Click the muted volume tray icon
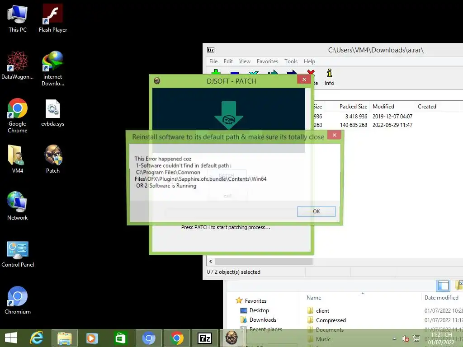This screenshot has height=347, width=463. pyautogui.click(x=406, y=339)
